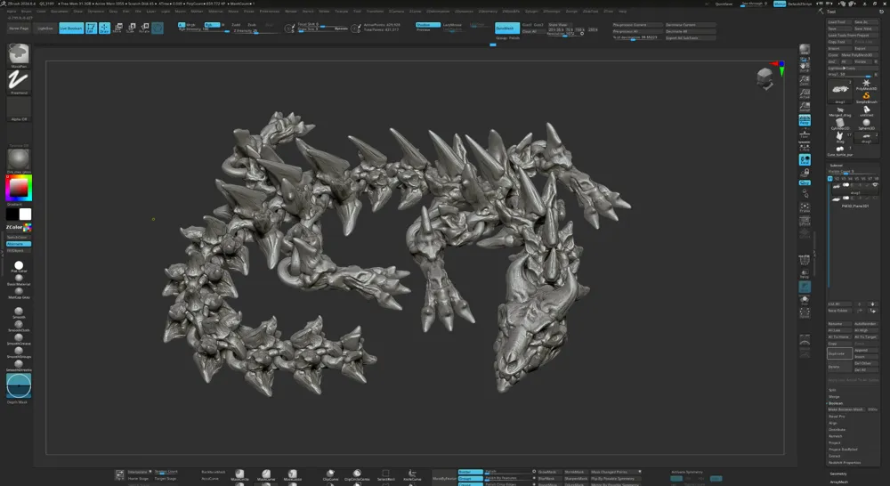Toggle the Local symmetry button
Viewport: 890px width, 486px height.
(x=805, y=160)
